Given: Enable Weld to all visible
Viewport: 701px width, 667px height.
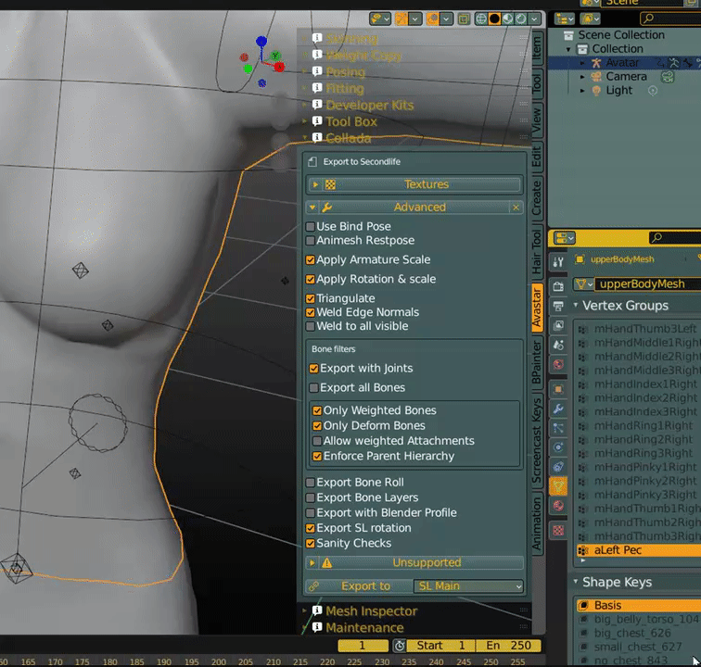Looking at the screenshot, I should point(311,326).
